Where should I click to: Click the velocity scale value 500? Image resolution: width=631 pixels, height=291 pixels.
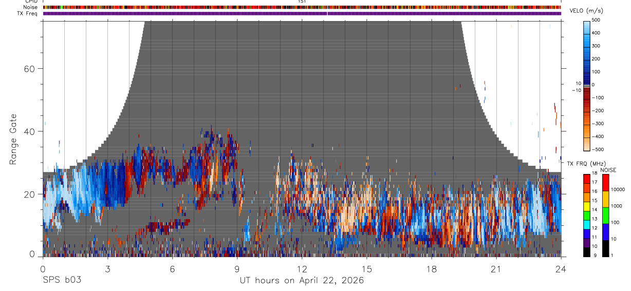596,20
